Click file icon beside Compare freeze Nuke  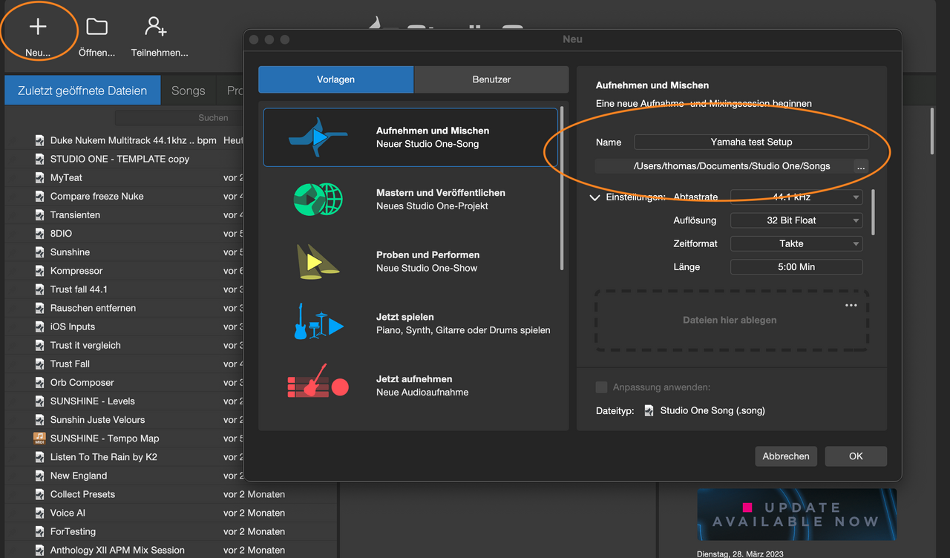[40, 196]
